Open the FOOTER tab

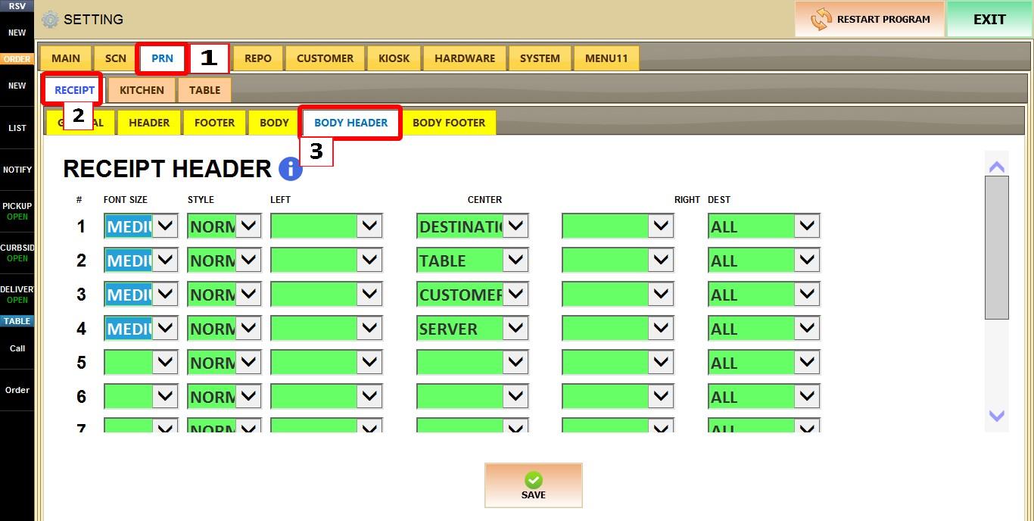(214, 123)
